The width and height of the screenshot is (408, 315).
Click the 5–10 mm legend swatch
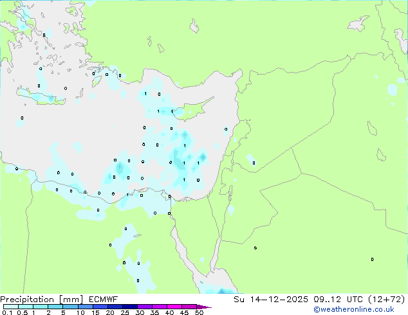(x=70, y=307)
